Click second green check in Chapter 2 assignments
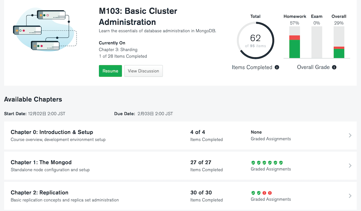This screenshot has width=361, height=211. coord(259,193)
